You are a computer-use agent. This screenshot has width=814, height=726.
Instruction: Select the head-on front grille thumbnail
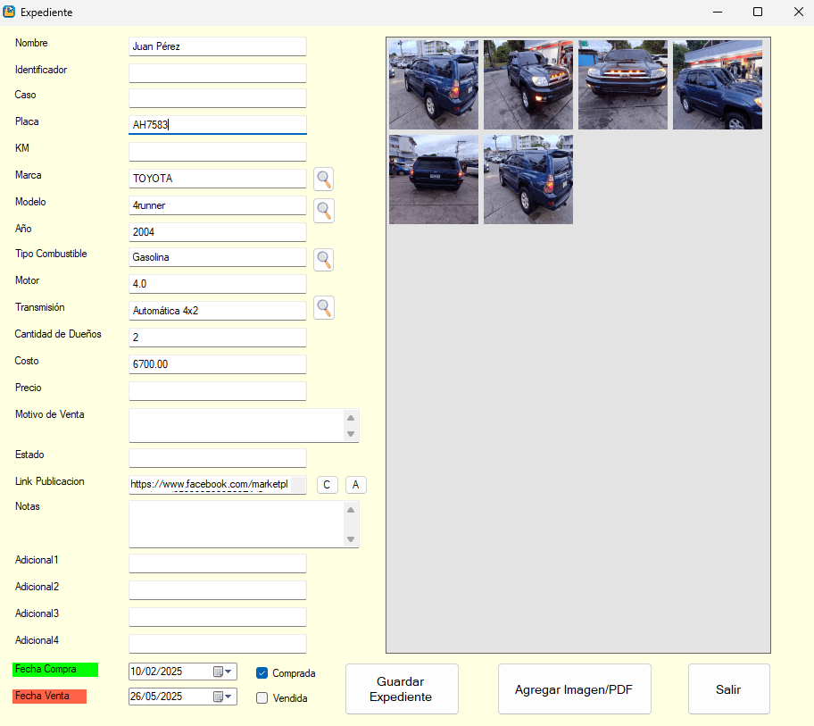click(x=622, y=84)
